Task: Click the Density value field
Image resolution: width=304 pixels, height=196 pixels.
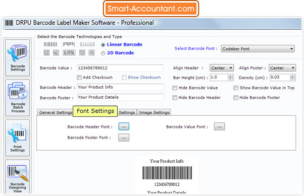Action: [x=280, y=78]
